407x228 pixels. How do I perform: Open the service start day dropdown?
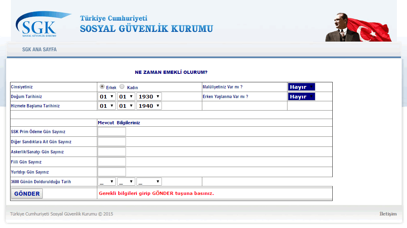click(x=107, y=106)
